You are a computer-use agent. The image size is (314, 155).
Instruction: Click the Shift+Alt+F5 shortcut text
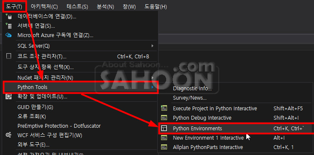[x=288, y=109]
